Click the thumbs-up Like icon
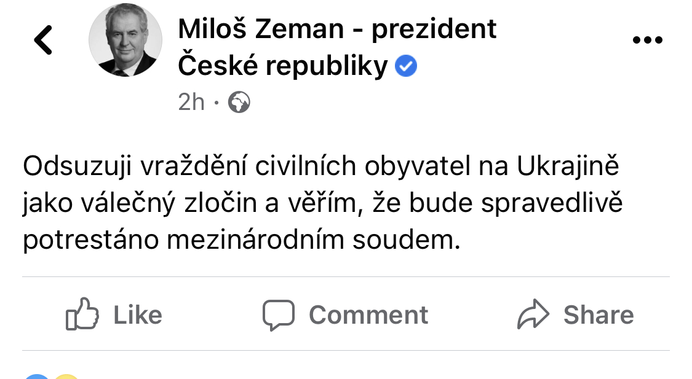The height and width of the screenshot is (379, 692). (x=82, y=315)
